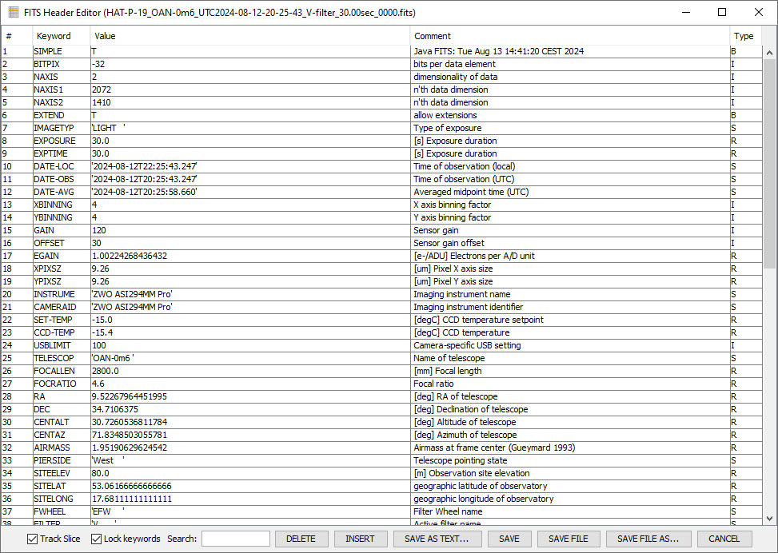Click the SAVE FILE button
Viewport: 778px width, 553px height.
pos(569,539)
